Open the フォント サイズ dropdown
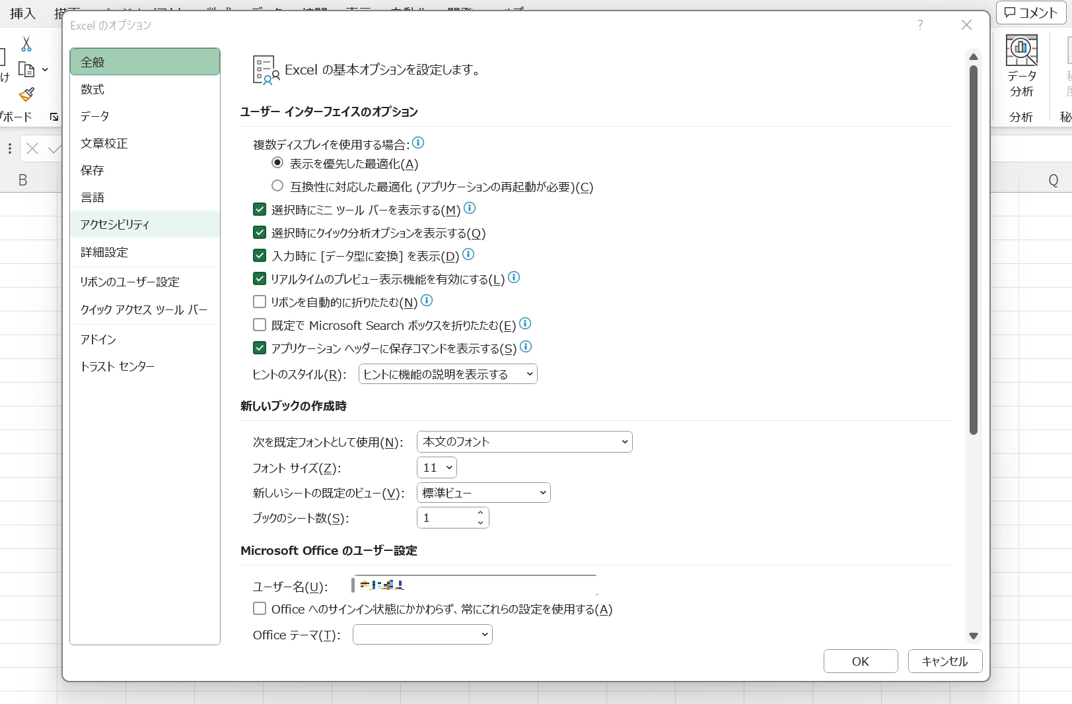 (x=437, y=468)
